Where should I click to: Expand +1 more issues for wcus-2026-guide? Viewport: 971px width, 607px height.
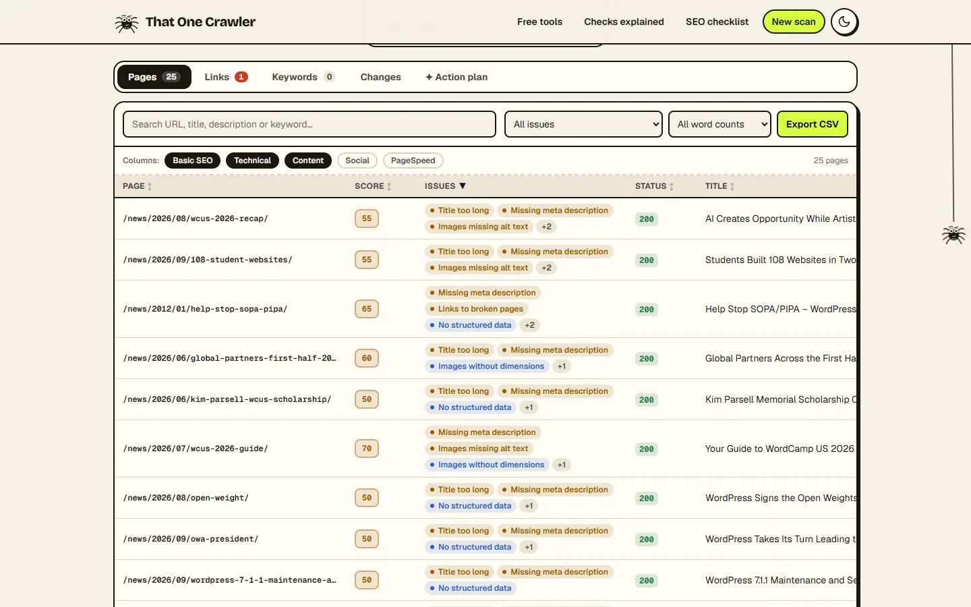[x=562, y=465]
